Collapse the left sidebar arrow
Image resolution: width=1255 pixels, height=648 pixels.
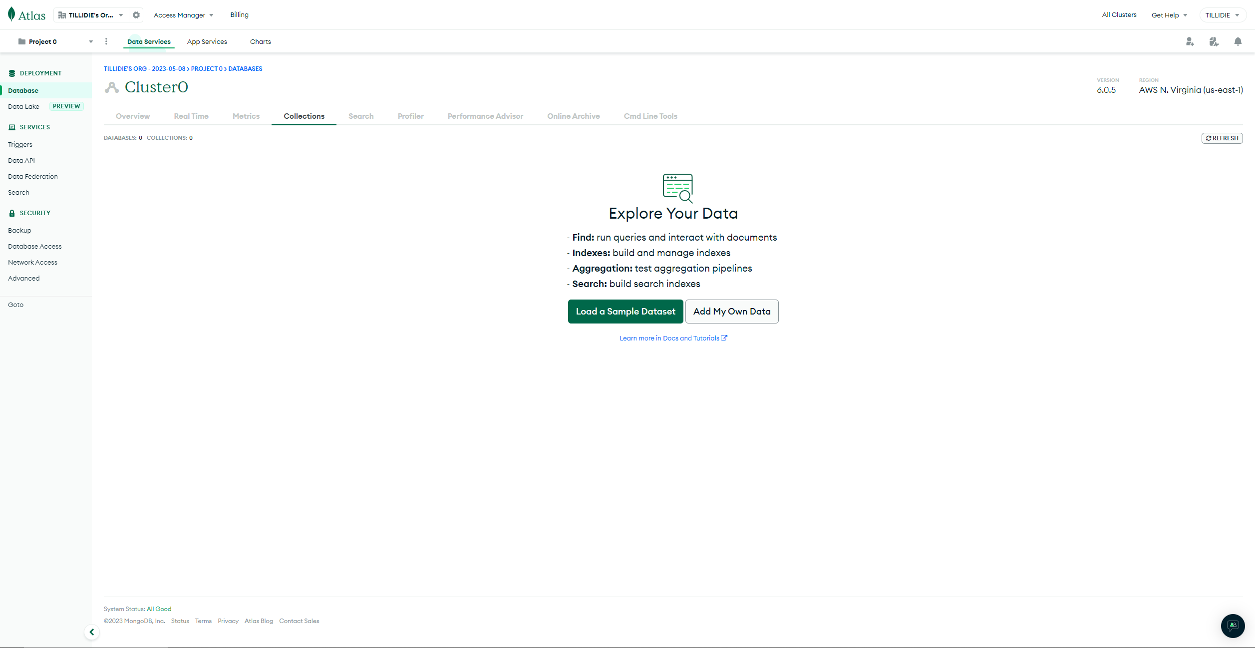point(92,632)
